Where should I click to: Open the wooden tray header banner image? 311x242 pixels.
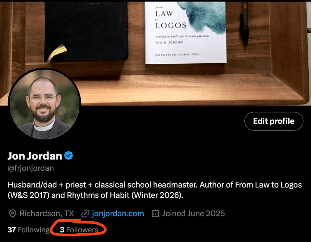[155, 53]
